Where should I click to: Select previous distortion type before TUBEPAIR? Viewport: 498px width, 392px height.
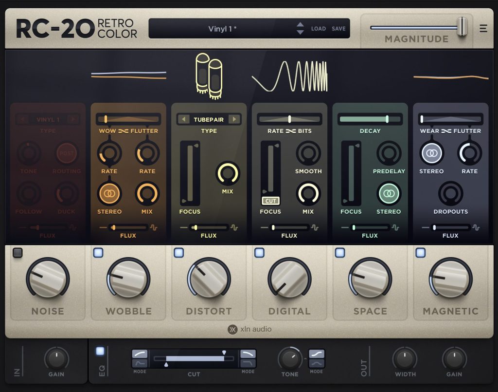coord(183,119)
